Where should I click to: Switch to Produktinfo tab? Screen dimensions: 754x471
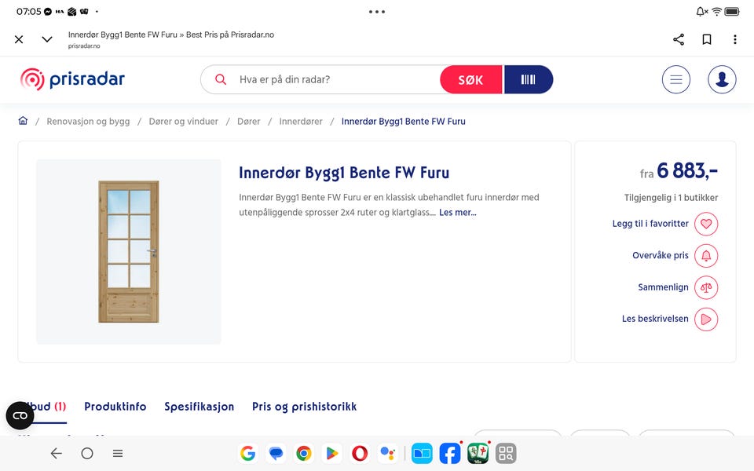pyautogui.click(x=115, y=407)
